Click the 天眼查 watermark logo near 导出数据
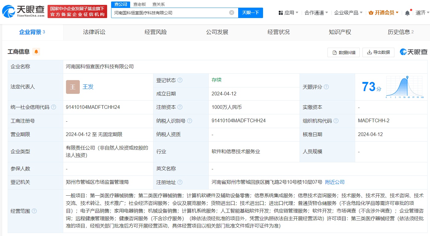The height and width of the screenshot is (236, 430). tap(414, 52)
